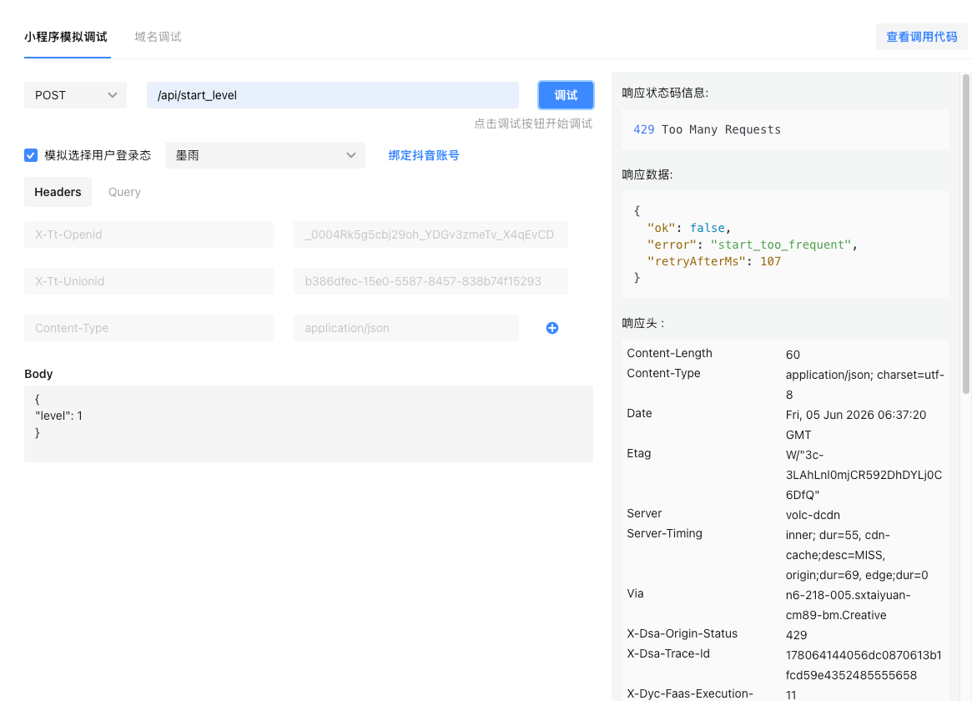Click the 响应数据 section label
Viewport: 972px width, 721px height.
point(647,174)
